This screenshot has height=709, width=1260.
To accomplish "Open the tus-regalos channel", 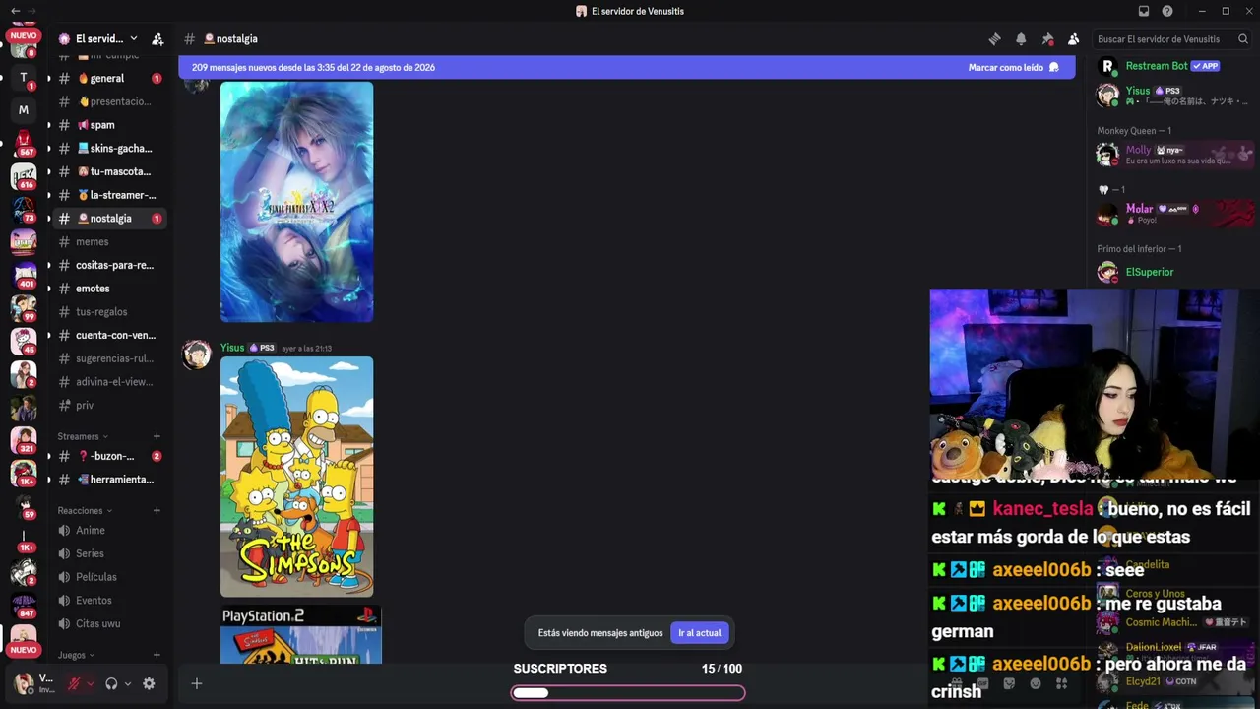I will (x=109, y=312).
